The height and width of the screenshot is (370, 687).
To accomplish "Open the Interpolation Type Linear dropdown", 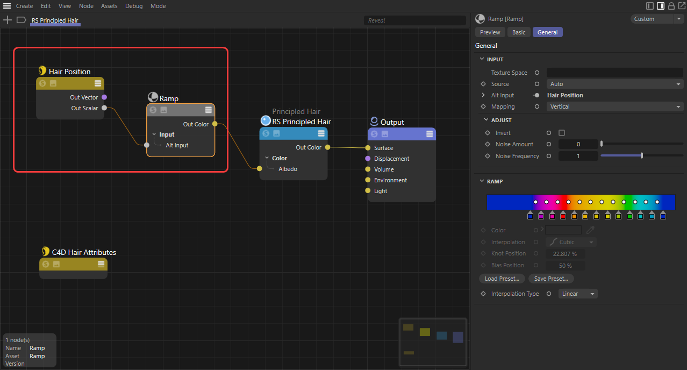I will (578, 294).
